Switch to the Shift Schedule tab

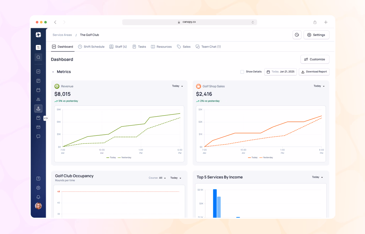click(x=91, y=47)
